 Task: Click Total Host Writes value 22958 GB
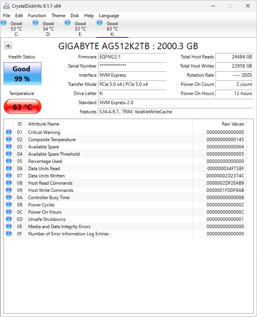(235, 66)
